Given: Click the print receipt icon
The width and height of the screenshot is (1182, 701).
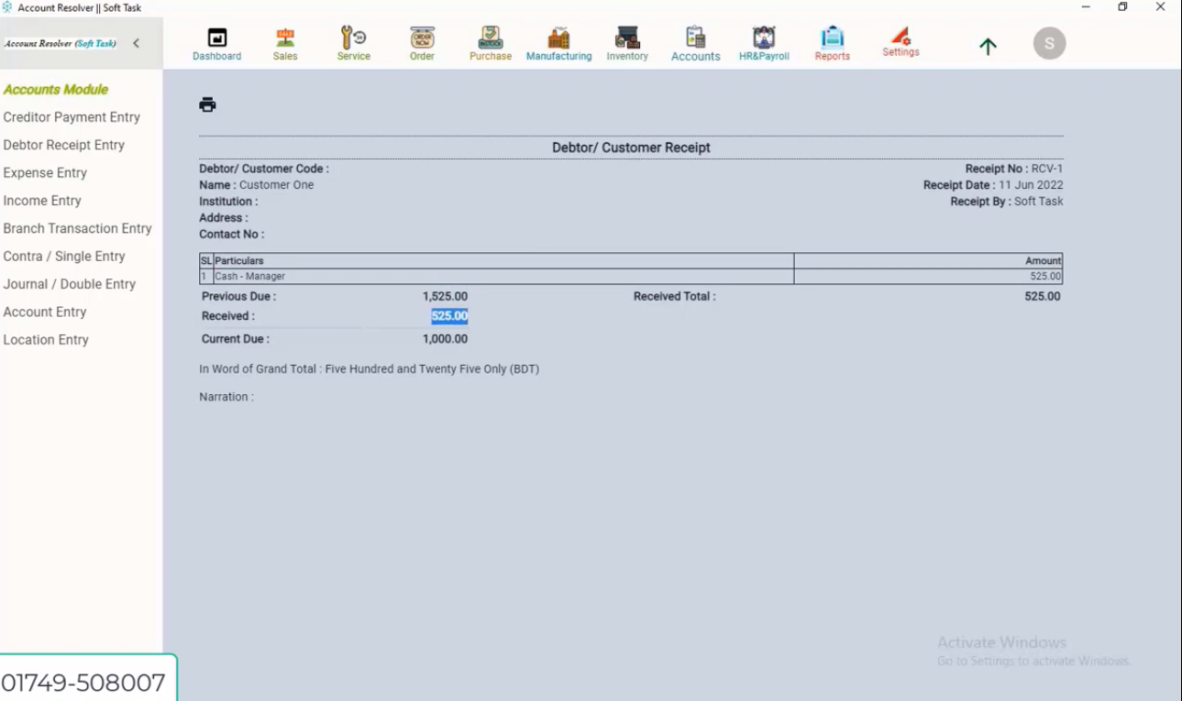Looking at the screenshot, I should [x=207, y=104].
